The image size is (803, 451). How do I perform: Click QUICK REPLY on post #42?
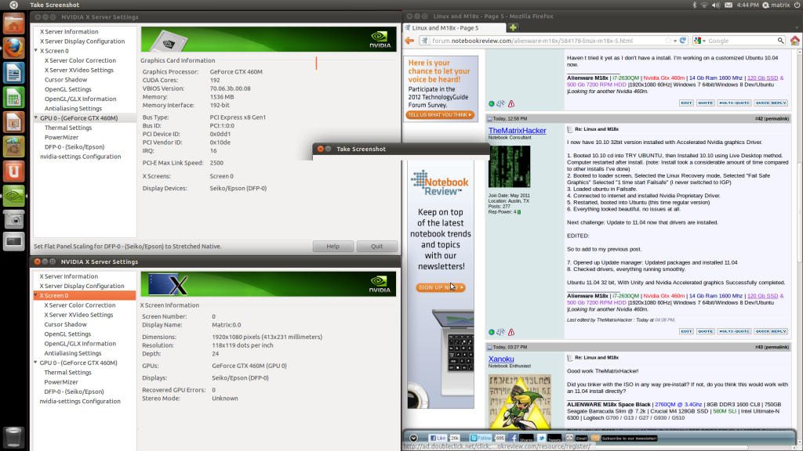[x=771, y=331]
